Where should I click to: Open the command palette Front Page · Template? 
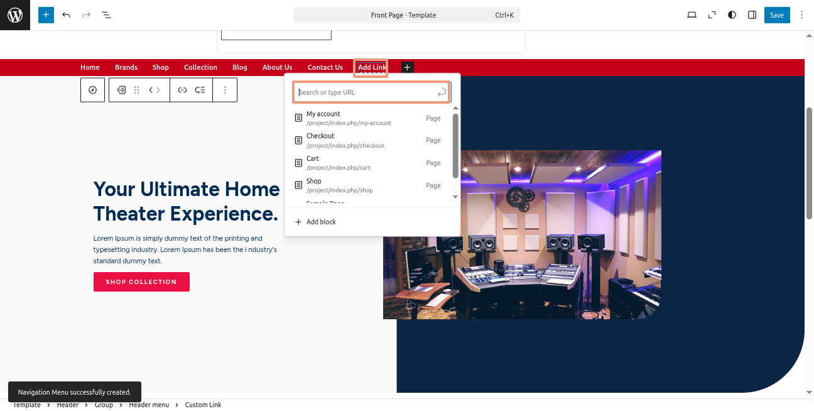[x=407, y=15]
